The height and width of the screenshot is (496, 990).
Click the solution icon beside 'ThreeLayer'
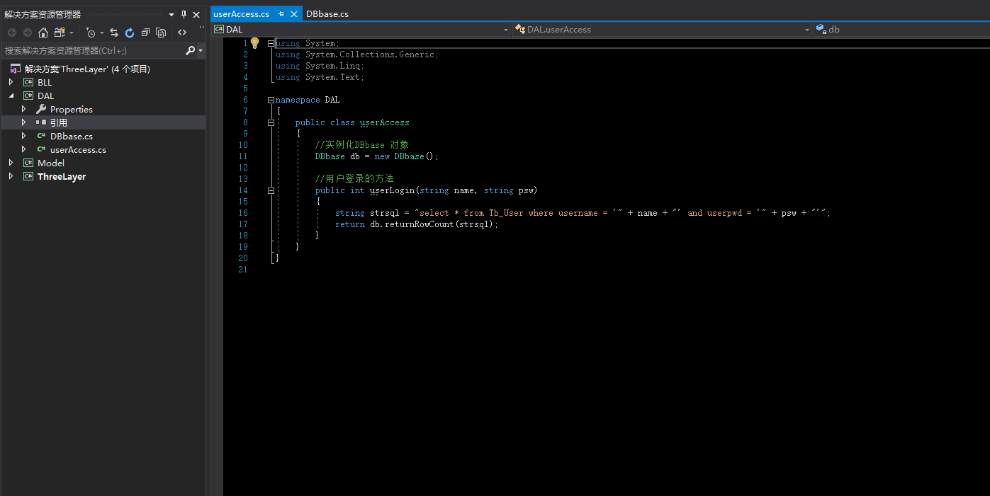16,69
